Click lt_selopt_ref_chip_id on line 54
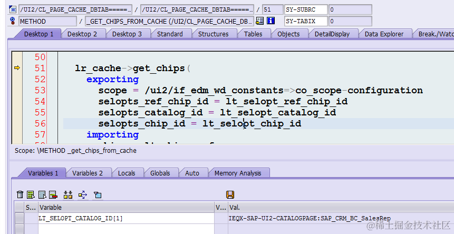 tap(287, 101)
